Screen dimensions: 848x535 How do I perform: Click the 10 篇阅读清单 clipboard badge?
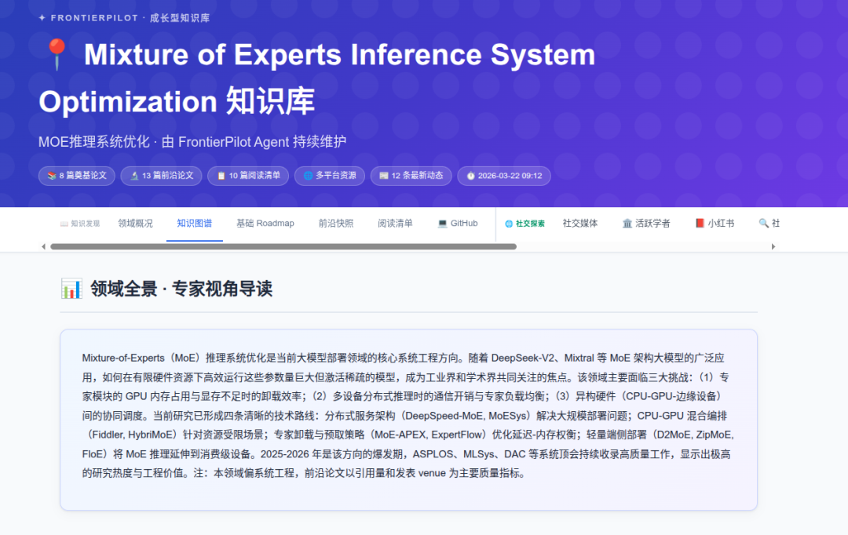pyautogui.click(x=248, y=176)
